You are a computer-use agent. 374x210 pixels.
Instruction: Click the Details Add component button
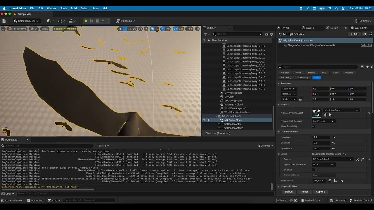click(354, 34)
